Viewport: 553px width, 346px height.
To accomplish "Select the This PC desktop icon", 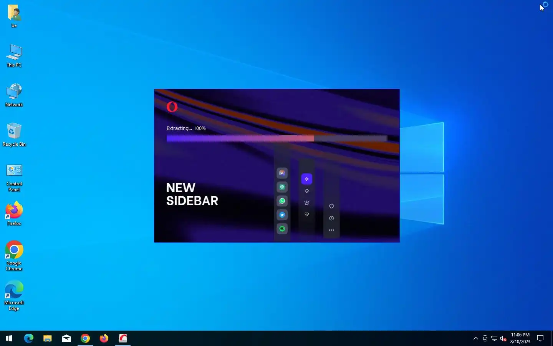I will (x=14, y=56).
